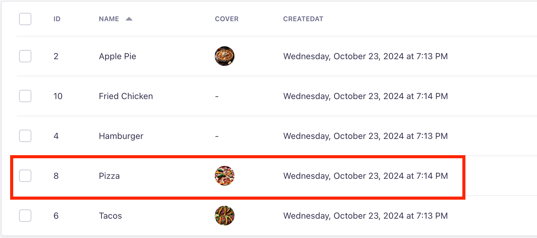Sort by the NAME column header
The width and height of the screenshot is (537, 238).
109,19
